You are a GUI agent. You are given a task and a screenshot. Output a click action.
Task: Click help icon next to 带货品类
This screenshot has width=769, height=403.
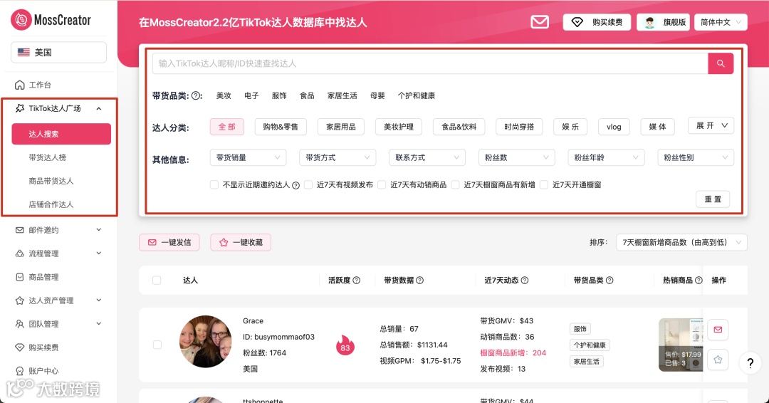pyautogui.click(x=197, y=95)
